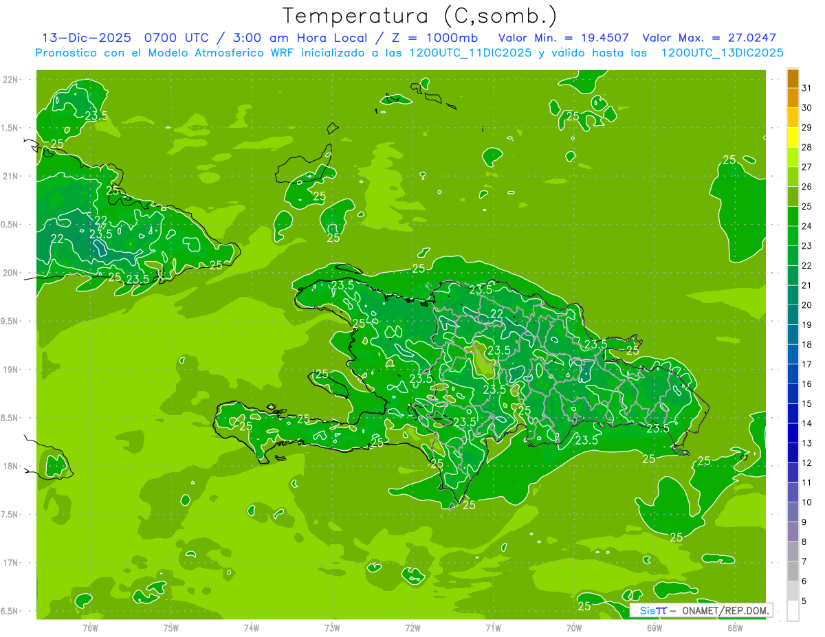
Task: Click the '0700 UTC' time text
Action: click(179, 38)
